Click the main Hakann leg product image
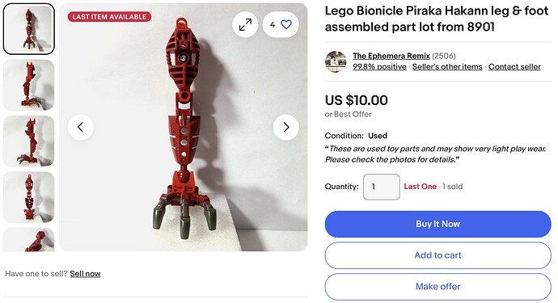The image size is (558, 303). coord(184,128)
